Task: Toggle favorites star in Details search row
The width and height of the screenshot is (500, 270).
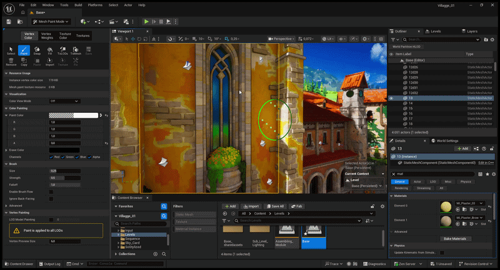Action: (x=487, y=174)
